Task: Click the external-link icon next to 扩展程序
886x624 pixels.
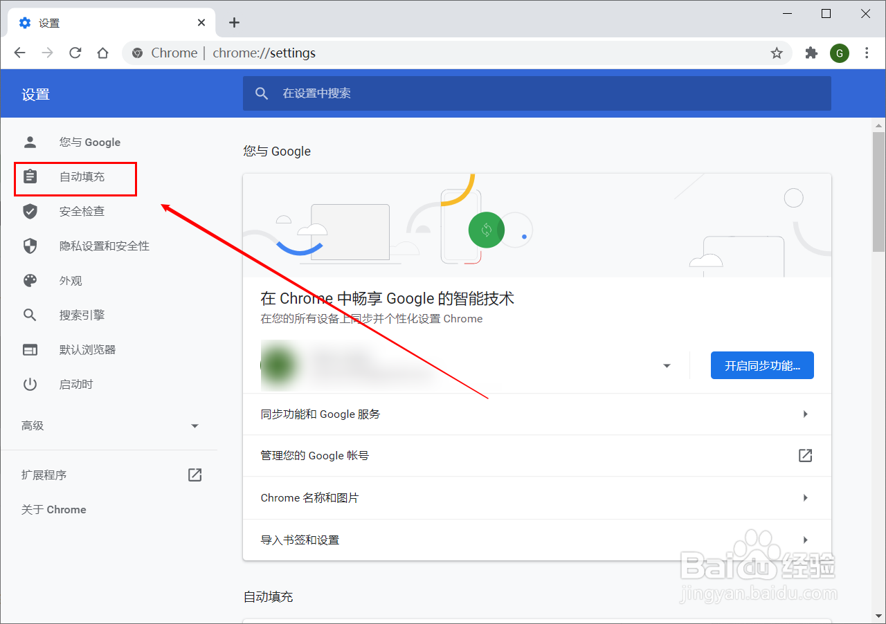Action: pyautogui.click(x=195, y=475)
